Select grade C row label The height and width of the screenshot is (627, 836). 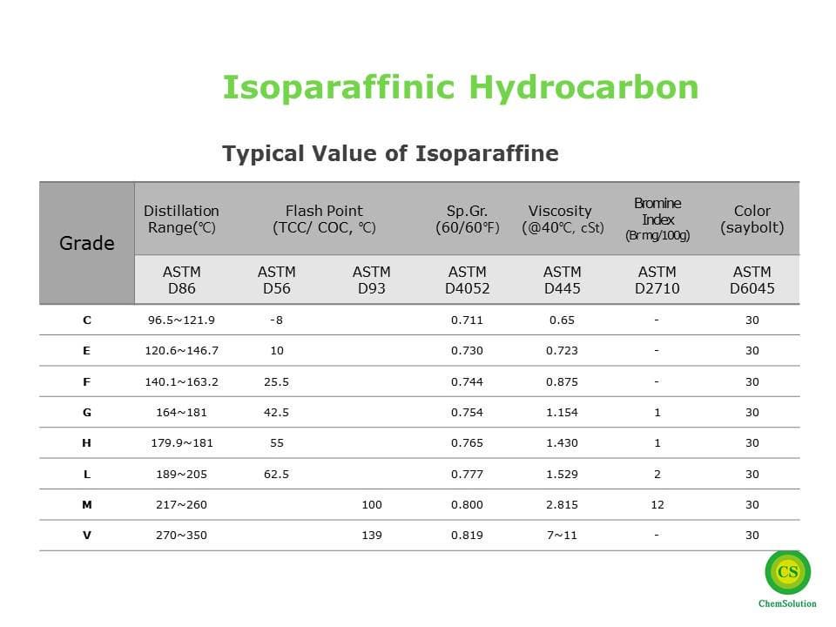click(x=86, y=320)
